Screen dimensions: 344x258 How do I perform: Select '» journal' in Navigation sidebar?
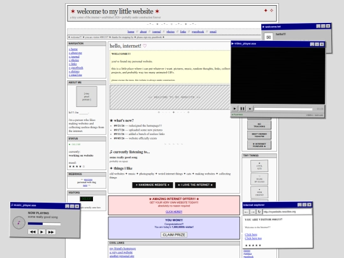coord(74,57)
